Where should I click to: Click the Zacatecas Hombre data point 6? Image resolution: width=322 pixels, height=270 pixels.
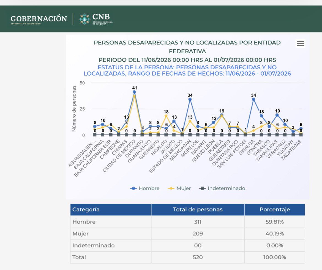301,128
